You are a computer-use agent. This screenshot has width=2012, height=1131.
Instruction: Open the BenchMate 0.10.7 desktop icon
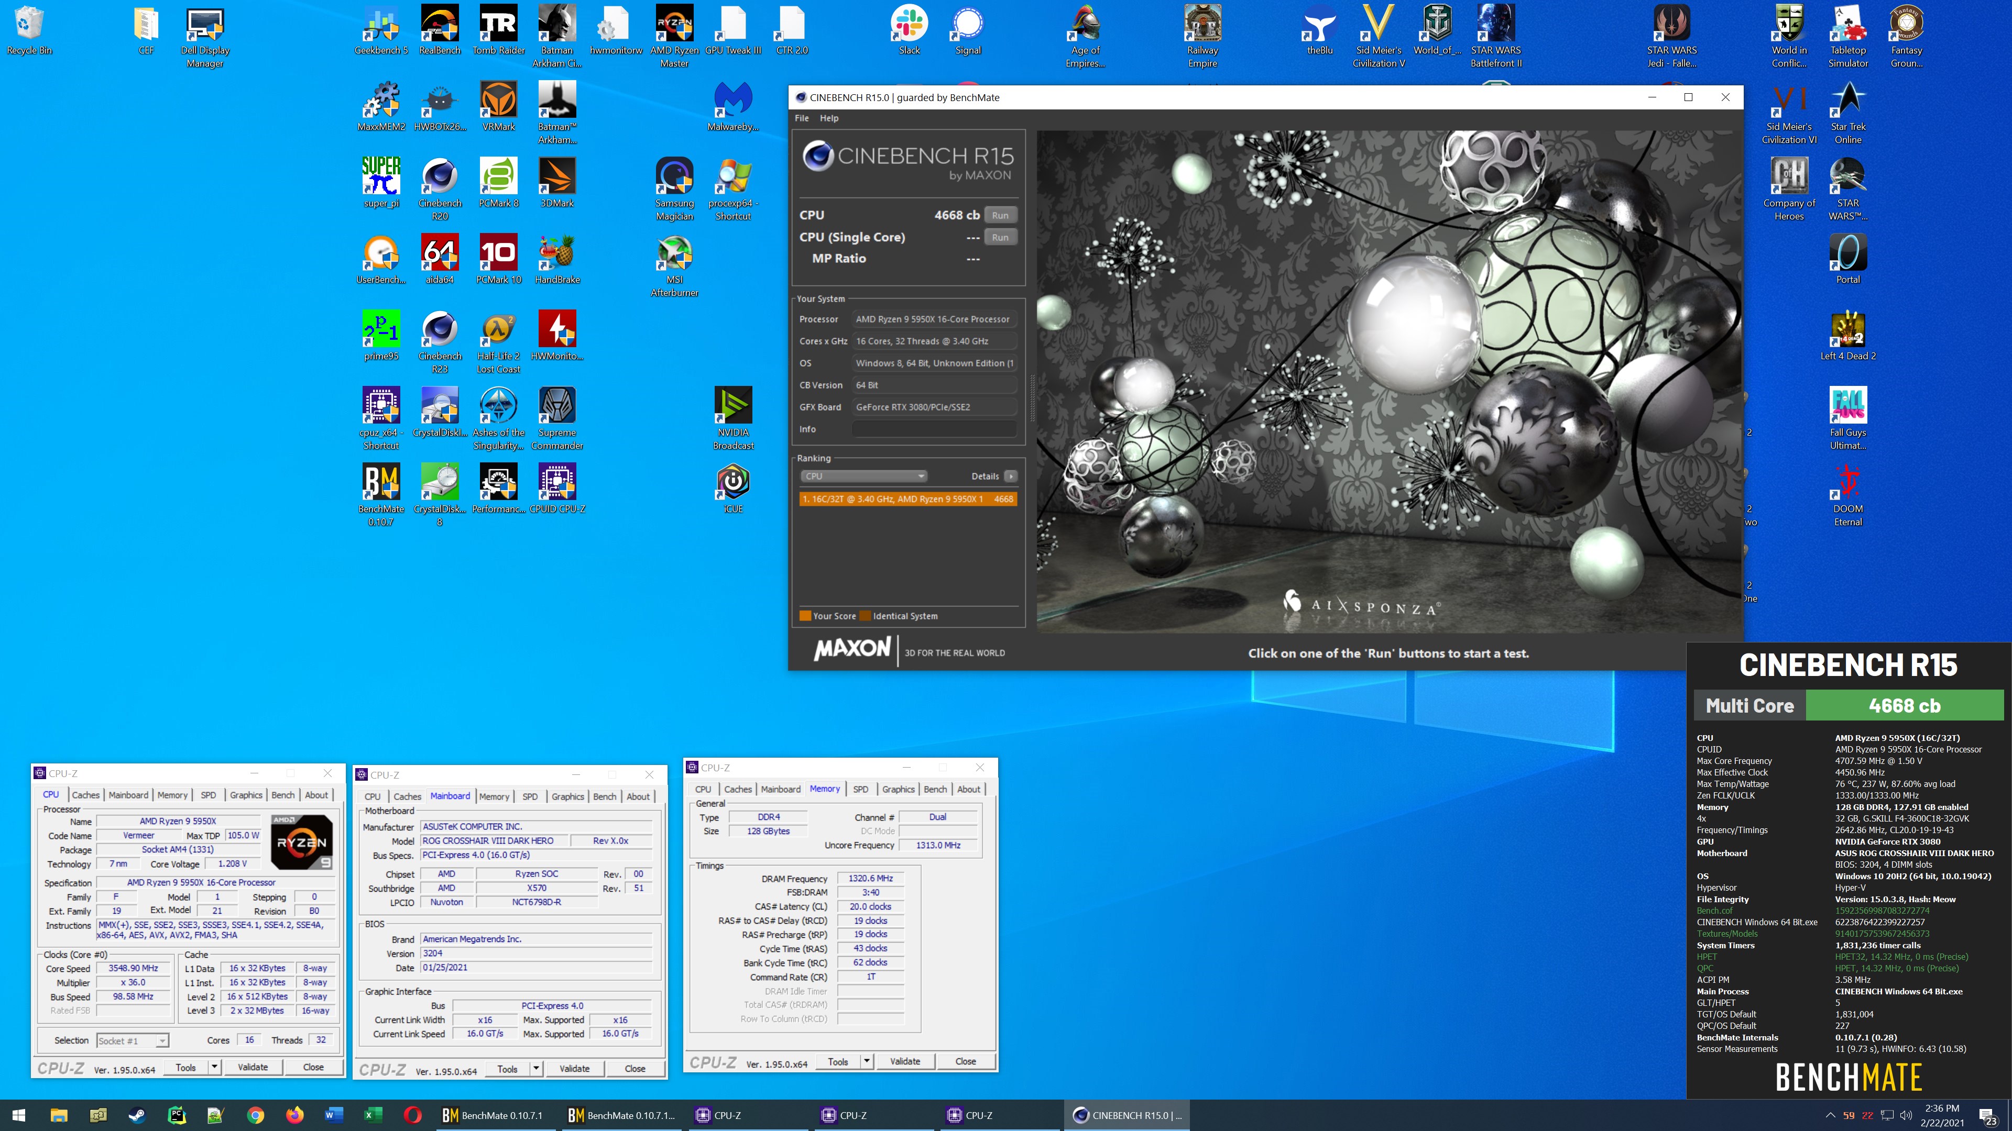[x=381, y=496]
